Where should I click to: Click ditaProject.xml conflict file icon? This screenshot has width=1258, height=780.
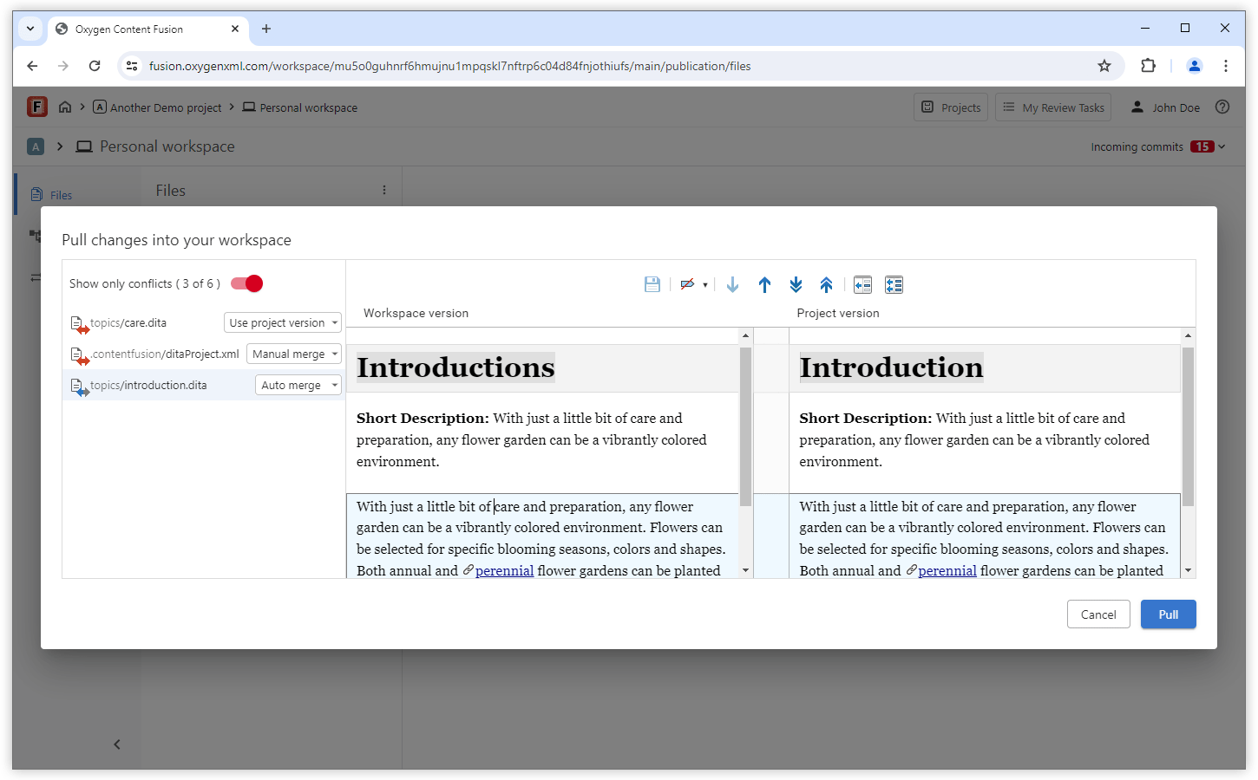[79, 355]
